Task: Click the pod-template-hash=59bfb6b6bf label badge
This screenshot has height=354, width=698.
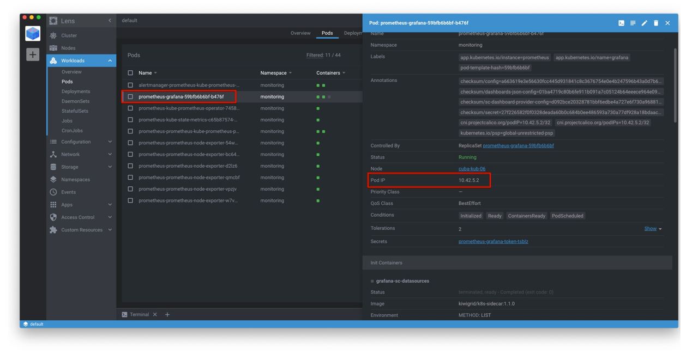Action: point(495,68)
